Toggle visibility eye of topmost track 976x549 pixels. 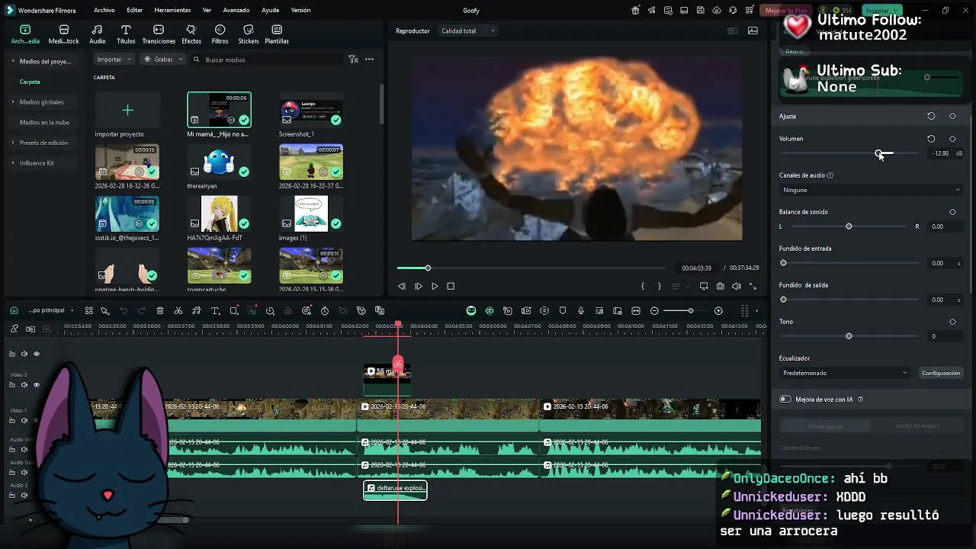(x=36, y=354)
